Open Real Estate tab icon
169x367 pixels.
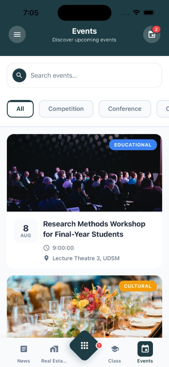click(54, 349)
